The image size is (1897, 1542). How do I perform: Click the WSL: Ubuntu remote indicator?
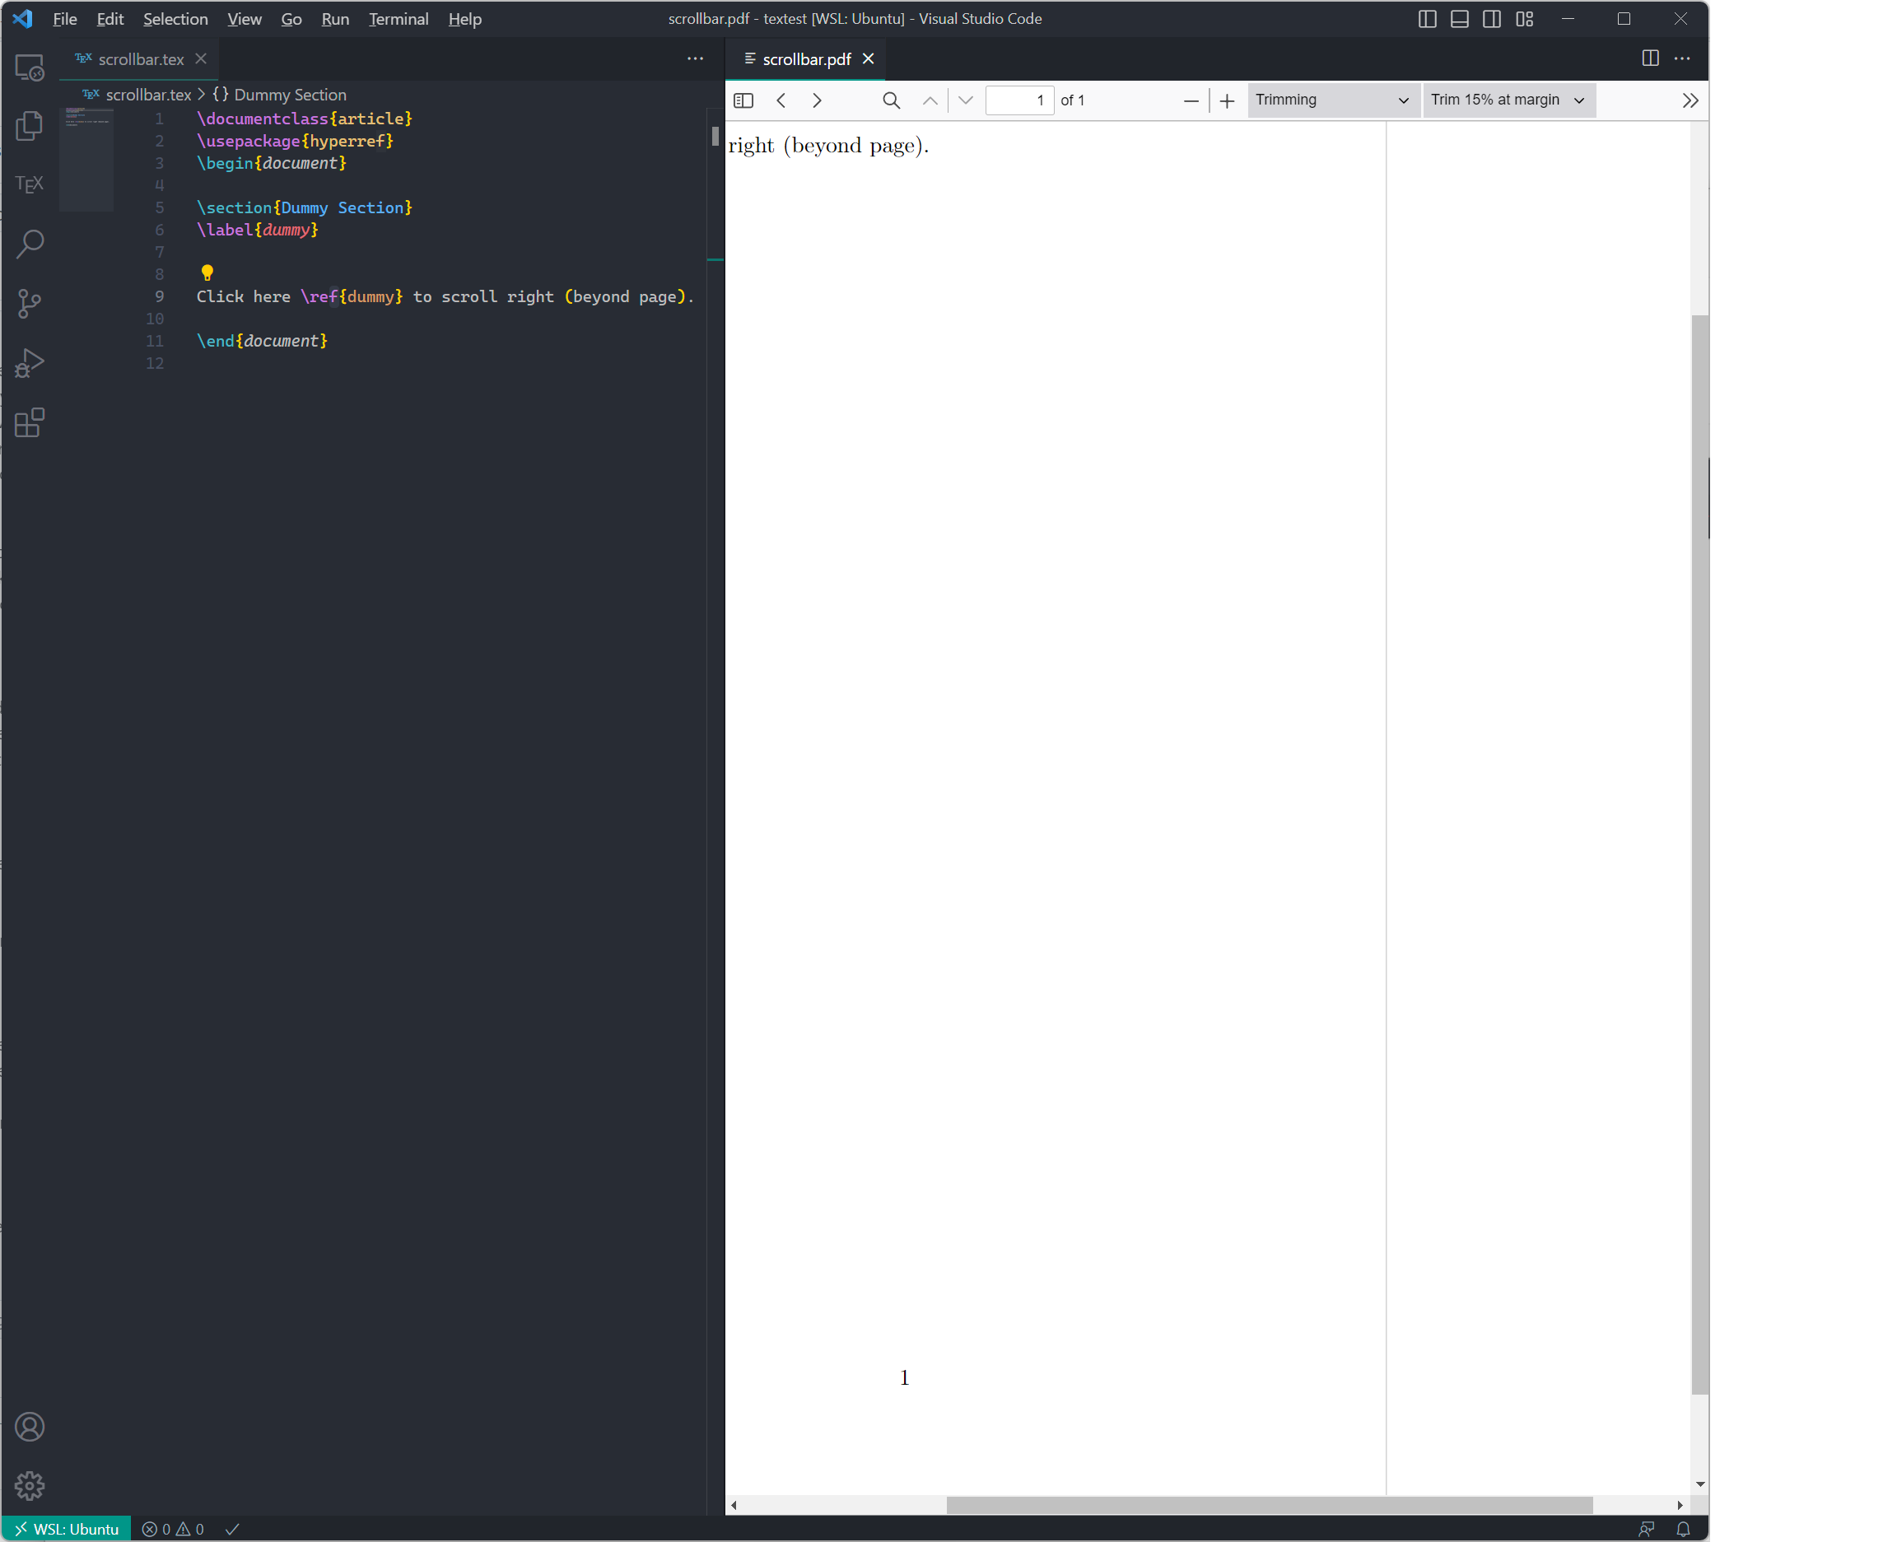[67, 1528]
